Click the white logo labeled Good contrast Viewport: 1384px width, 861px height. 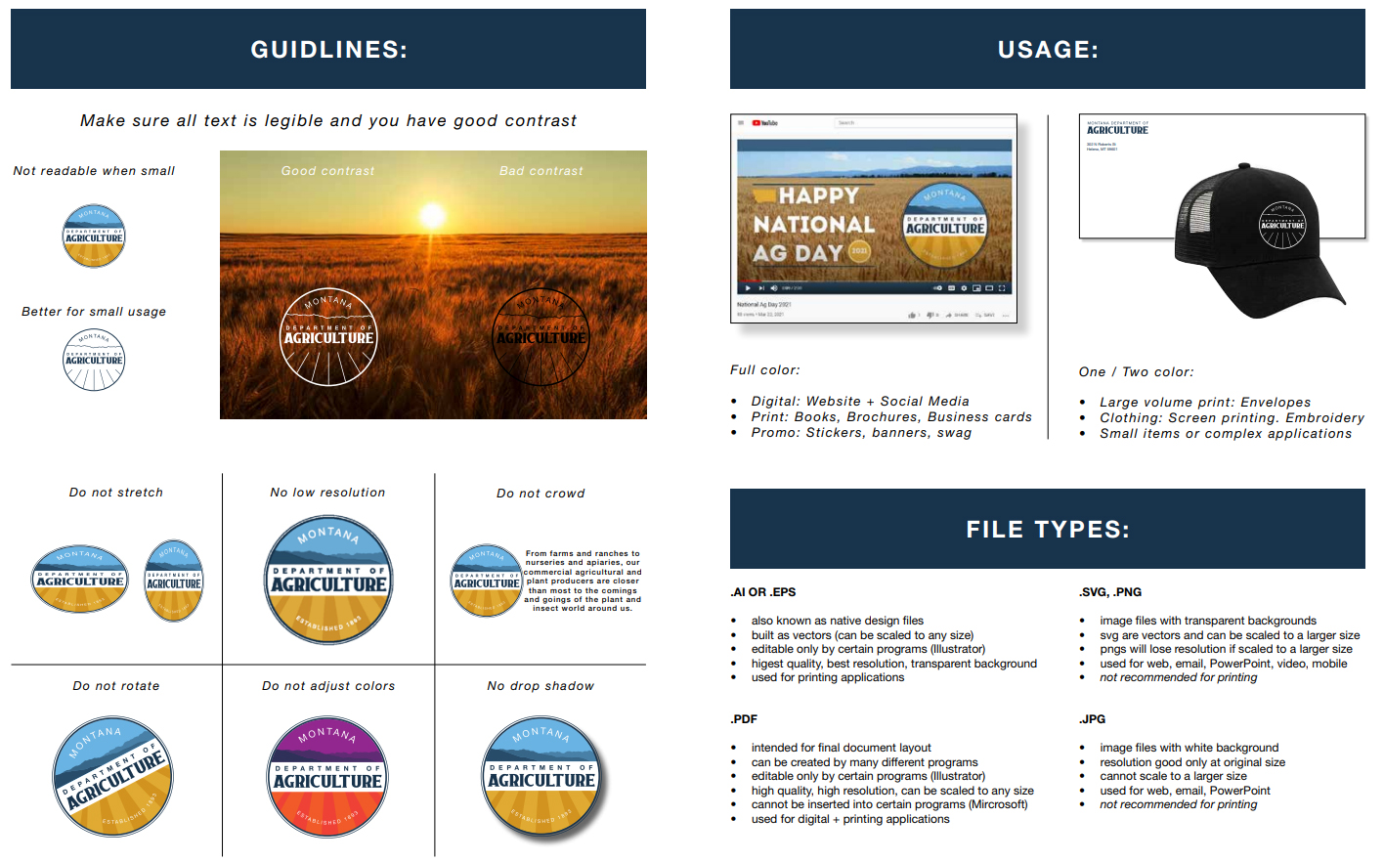(x=328, y=337)
